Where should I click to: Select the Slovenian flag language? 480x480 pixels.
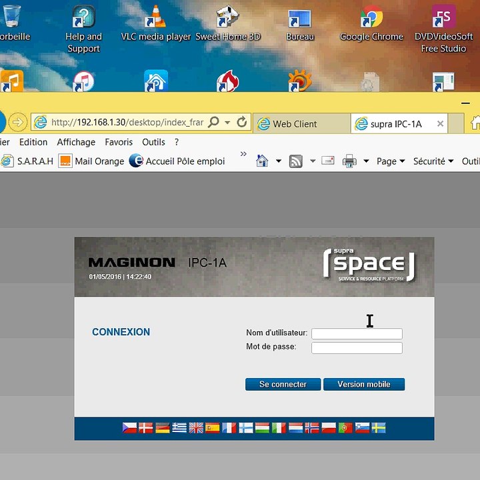[362, 427]
